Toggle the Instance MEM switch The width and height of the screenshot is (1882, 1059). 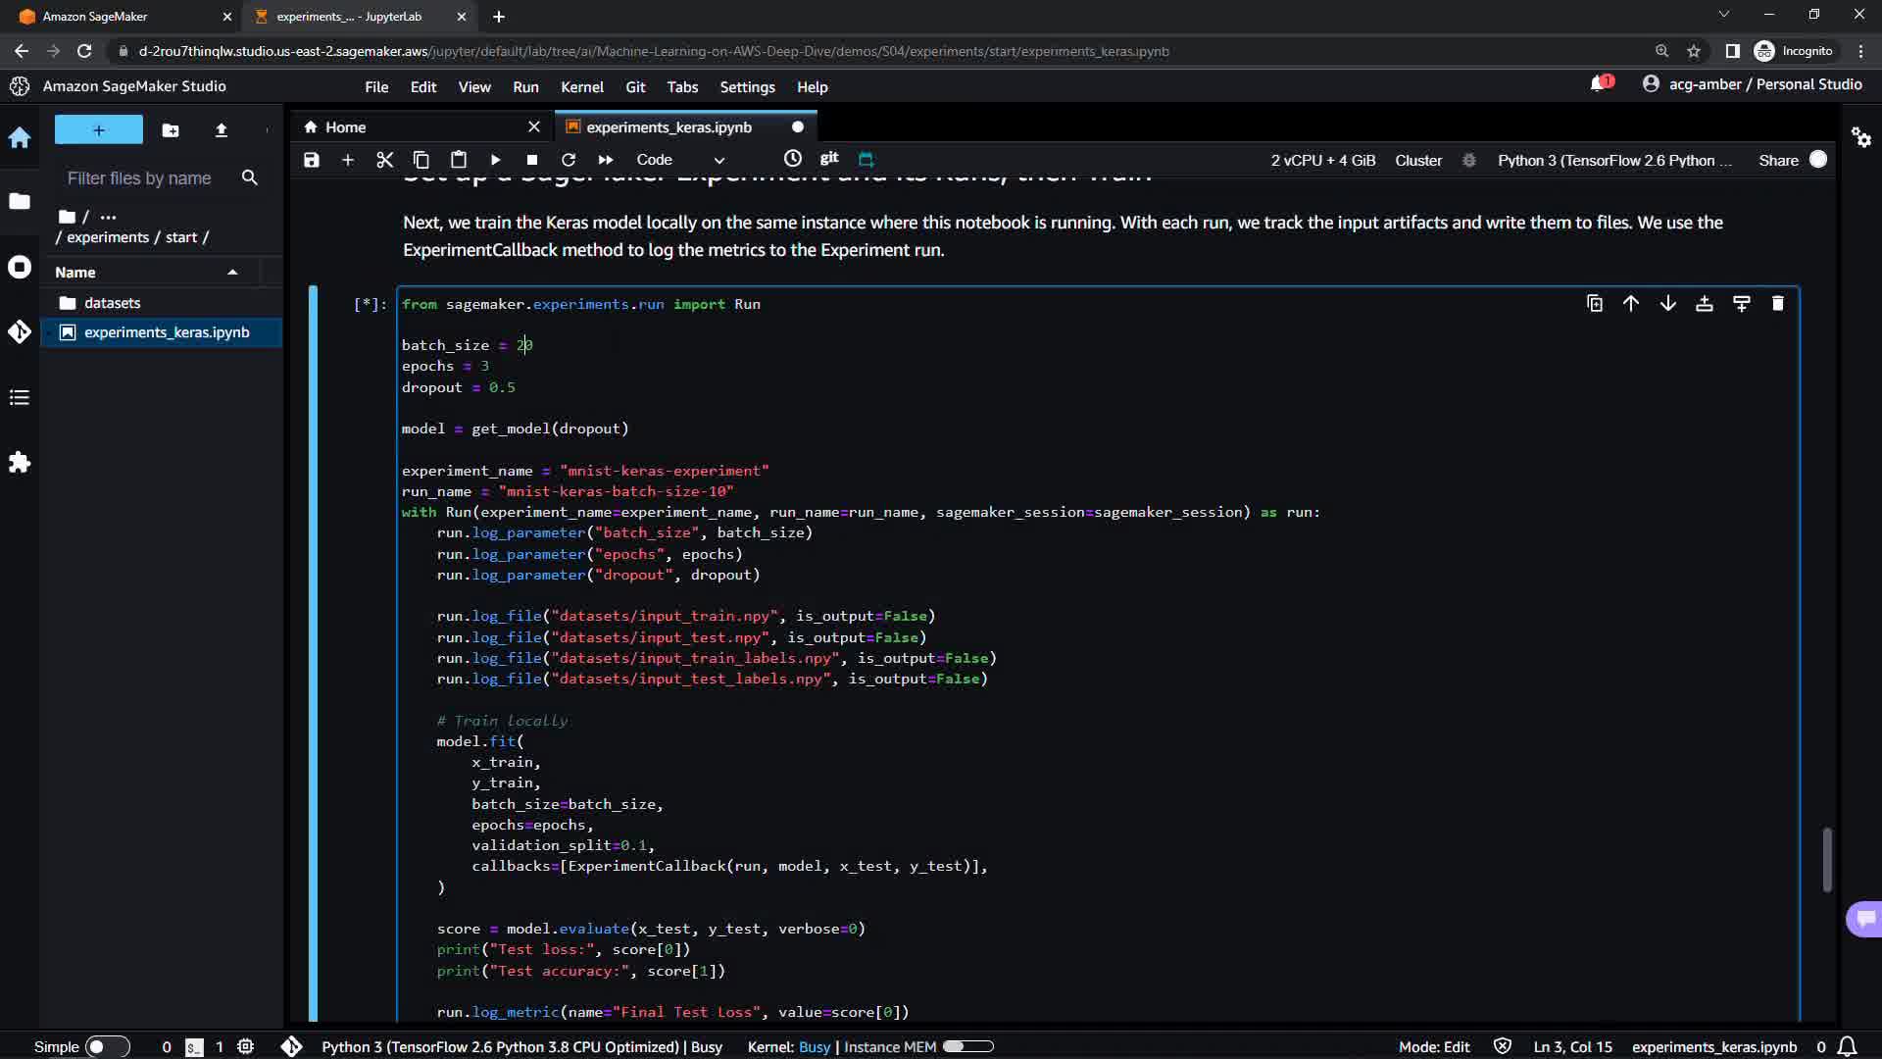[x=967, y=1046]
